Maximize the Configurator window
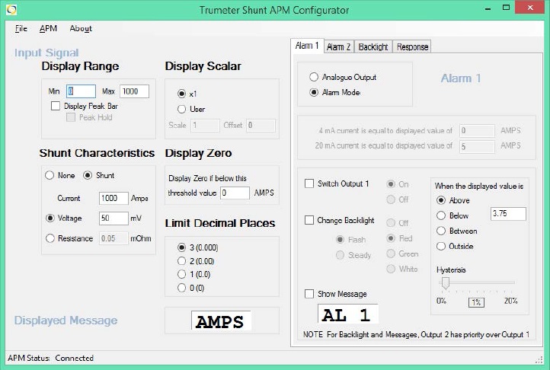The height and width of the screenshot is (370, 550). pyautogui.click(x=506, y=8)
